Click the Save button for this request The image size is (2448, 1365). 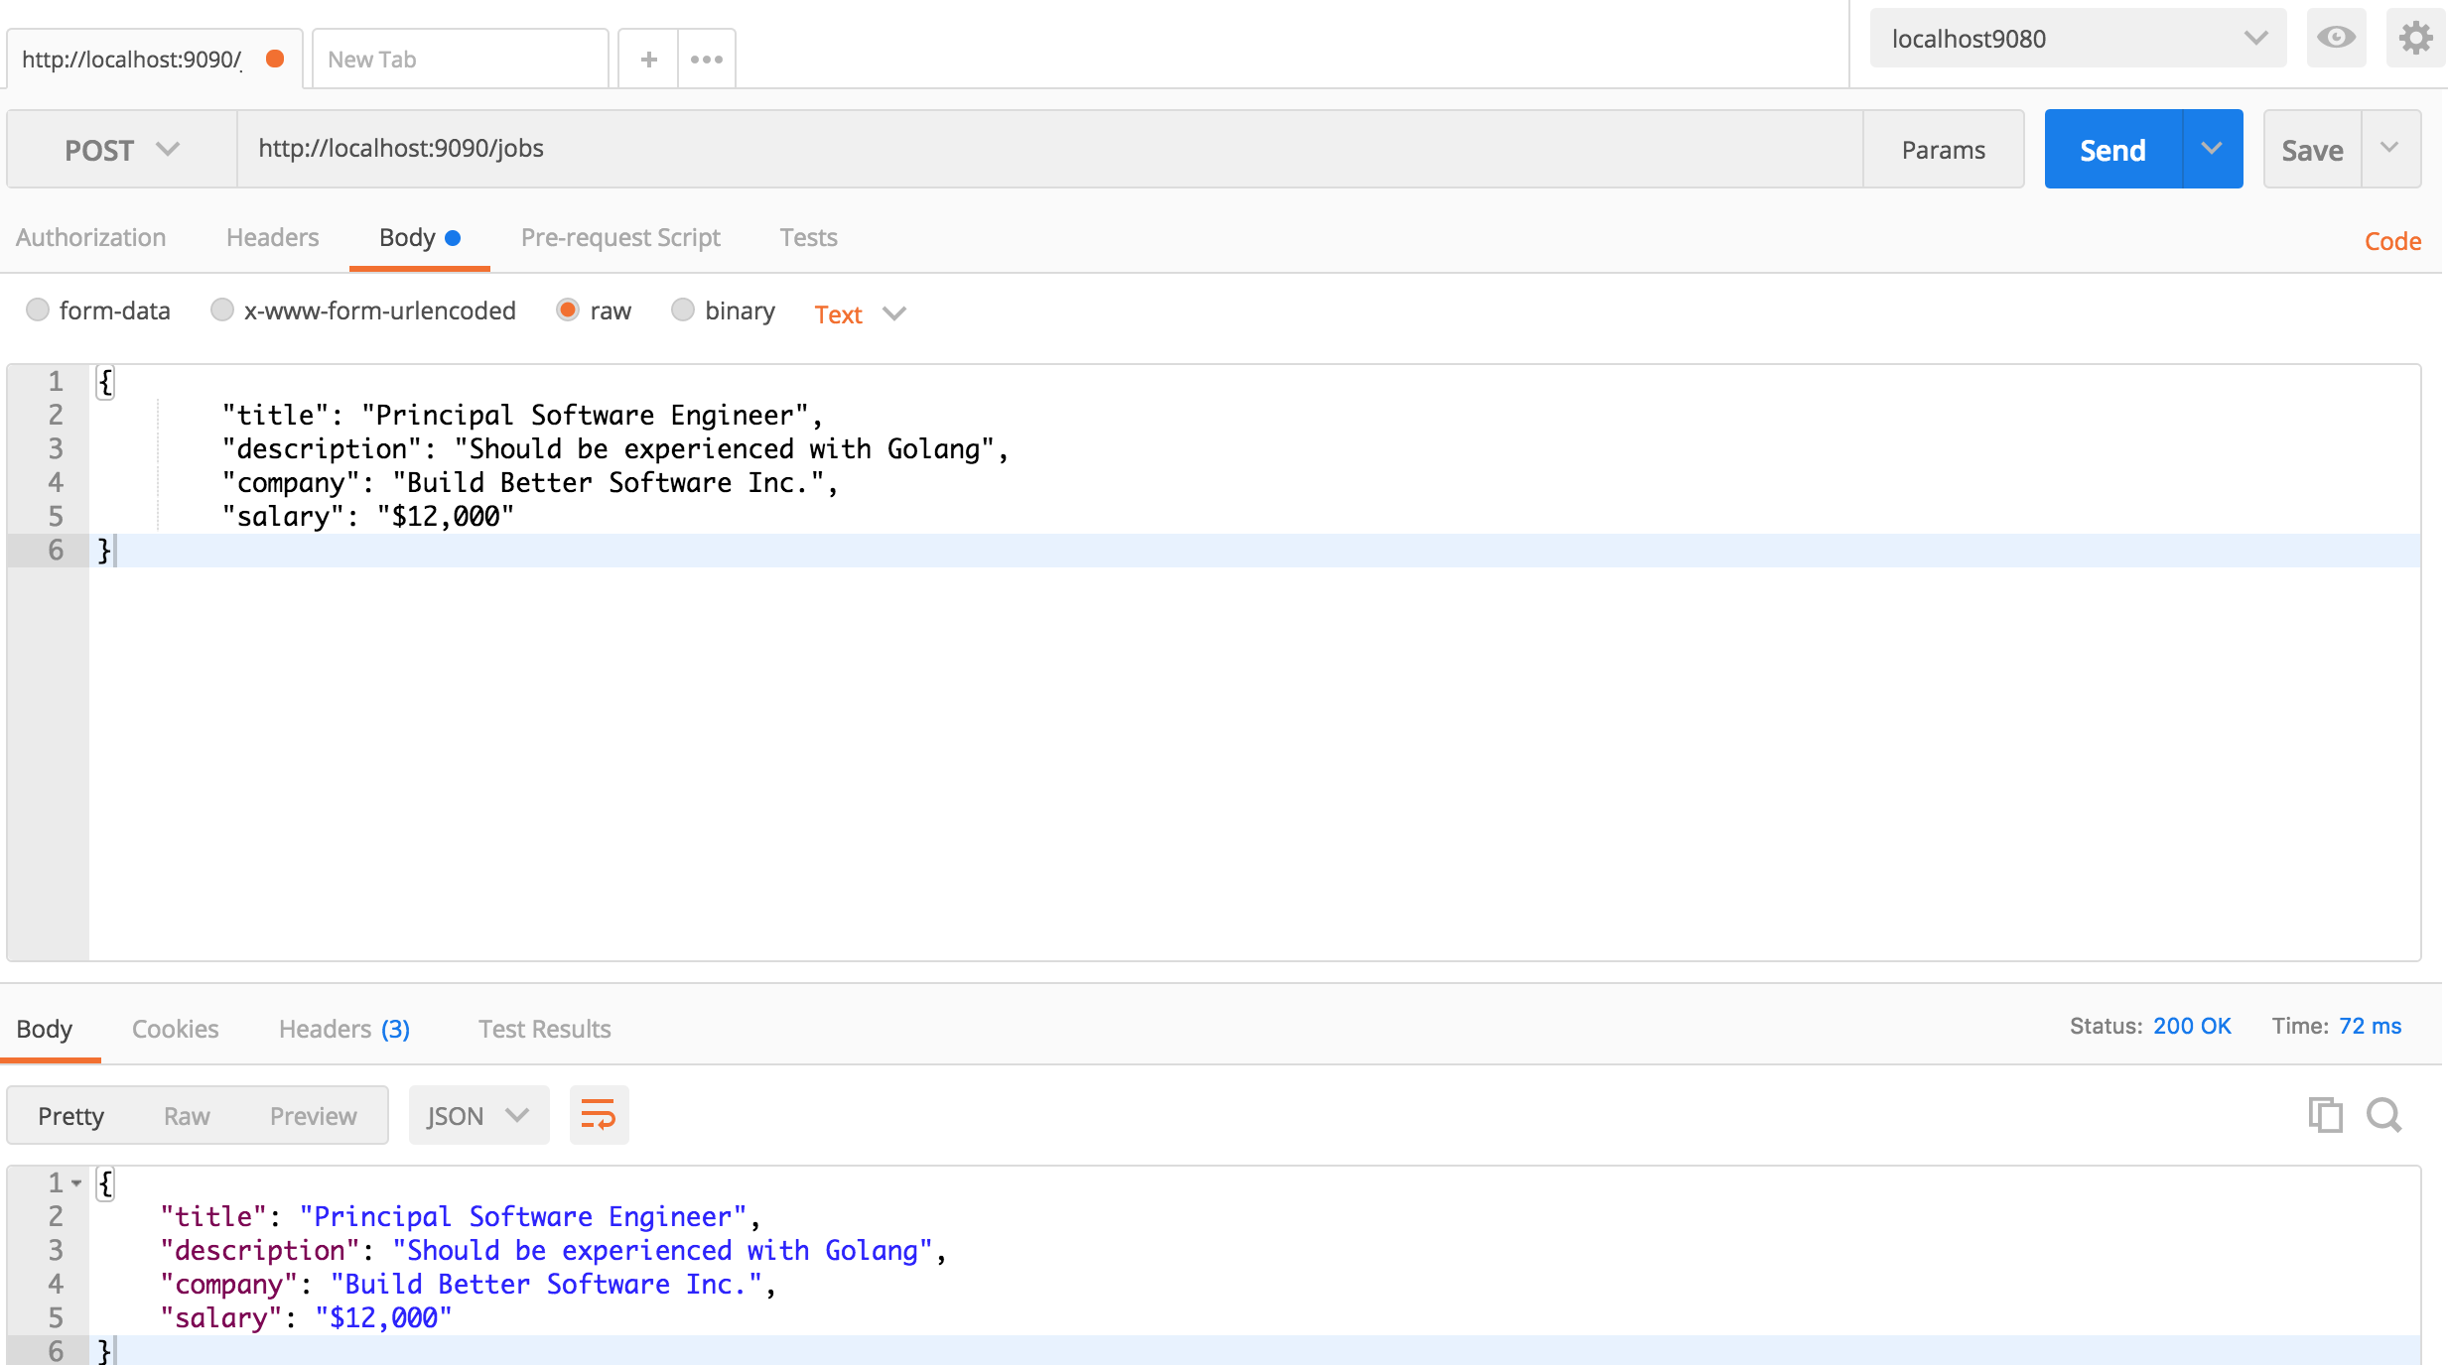pyautogui.click(x=2312, y=148)
